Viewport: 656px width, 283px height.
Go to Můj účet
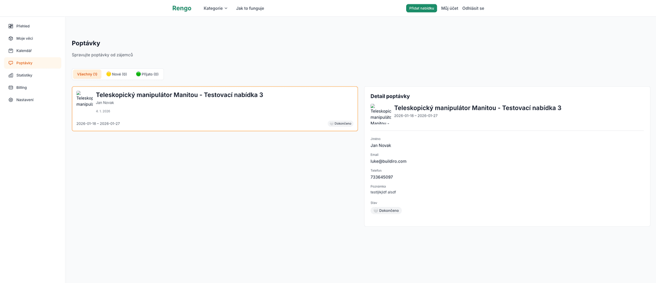pos(449,8)
